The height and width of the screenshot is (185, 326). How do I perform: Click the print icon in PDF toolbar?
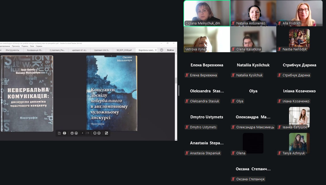[x=64, y=133]
